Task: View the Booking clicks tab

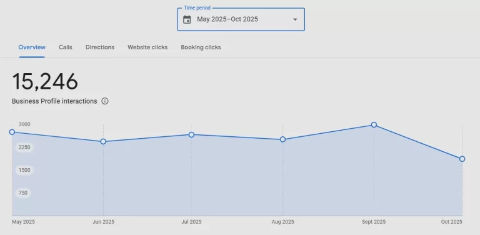Action: tap(201, 47)
